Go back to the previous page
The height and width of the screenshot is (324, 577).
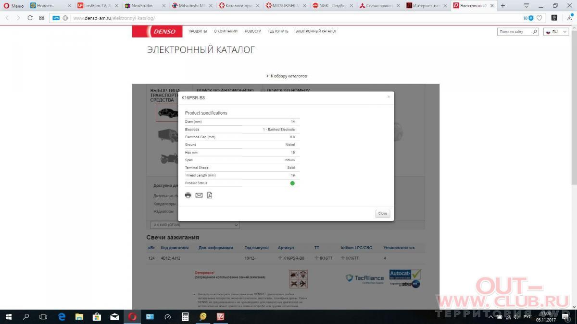(7, 18)
